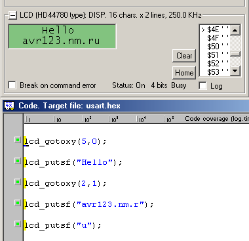Click code line lcd_putsf("avr123.nm.r");
The width and height of the screenshot is (249, 241).
pos(89,204)
